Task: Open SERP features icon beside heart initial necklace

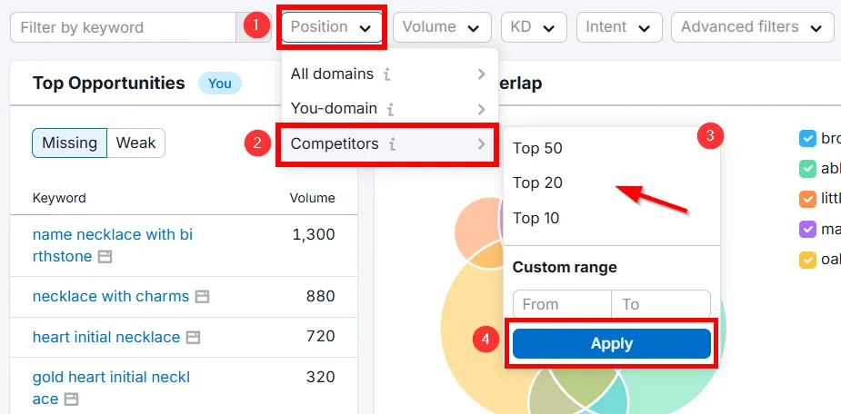Action: click(x=193, y=338)
